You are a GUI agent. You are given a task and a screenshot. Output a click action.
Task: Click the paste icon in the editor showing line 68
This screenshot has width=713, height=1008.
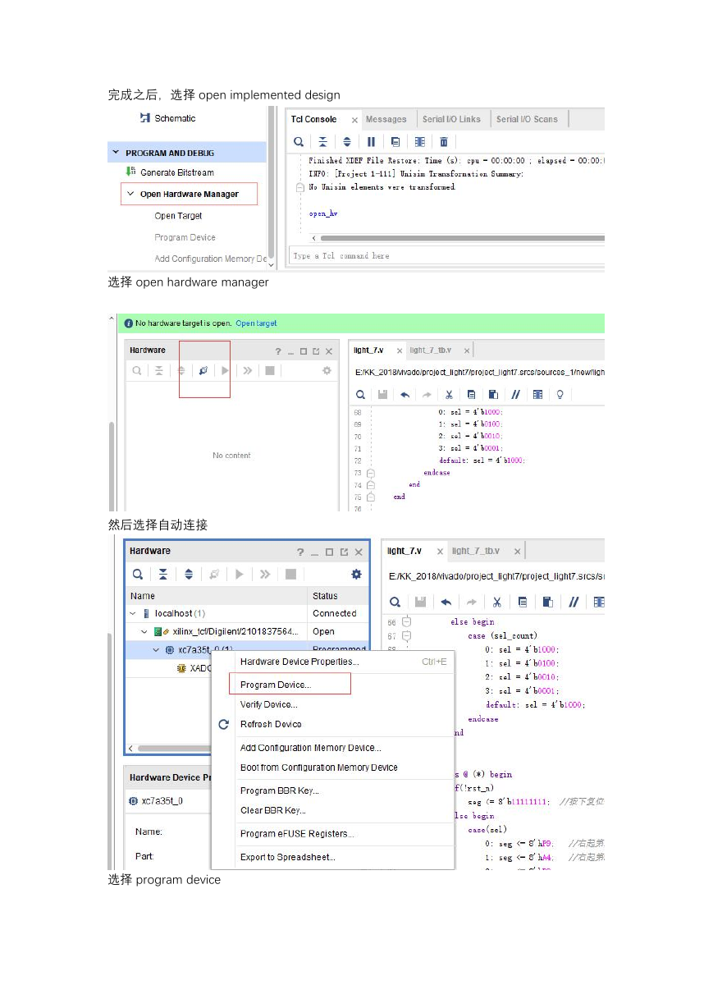point(494,394)
